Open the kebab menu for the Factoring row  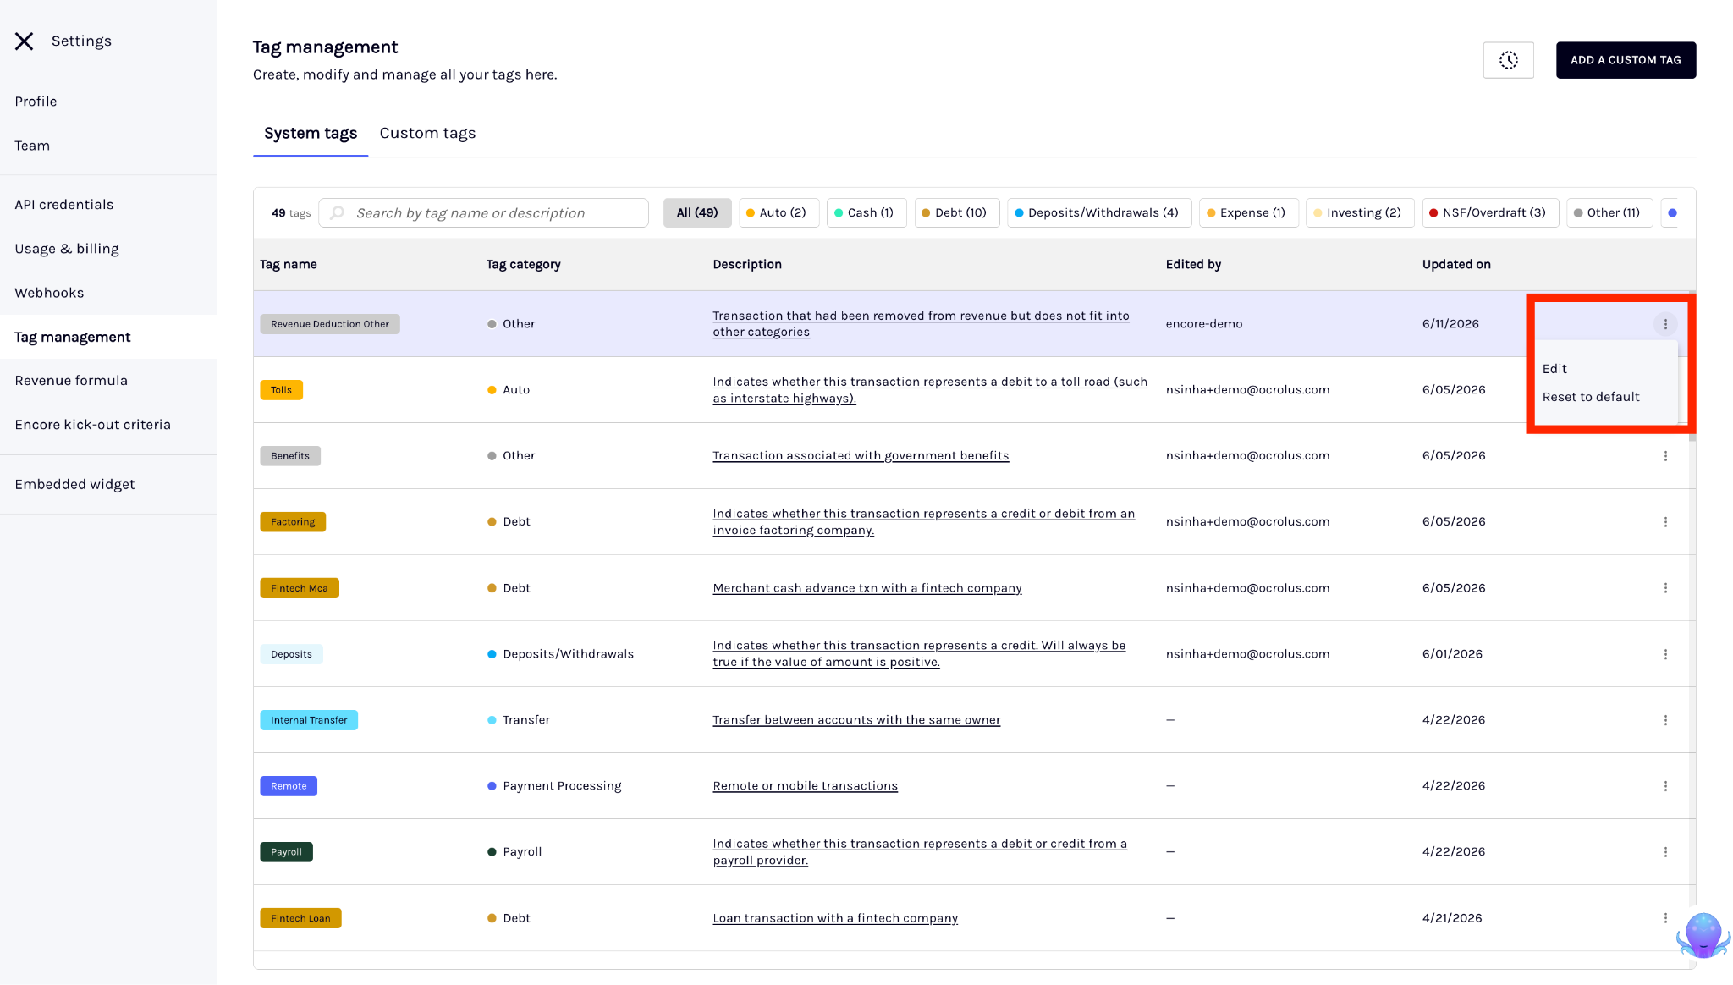point(1665,522)
